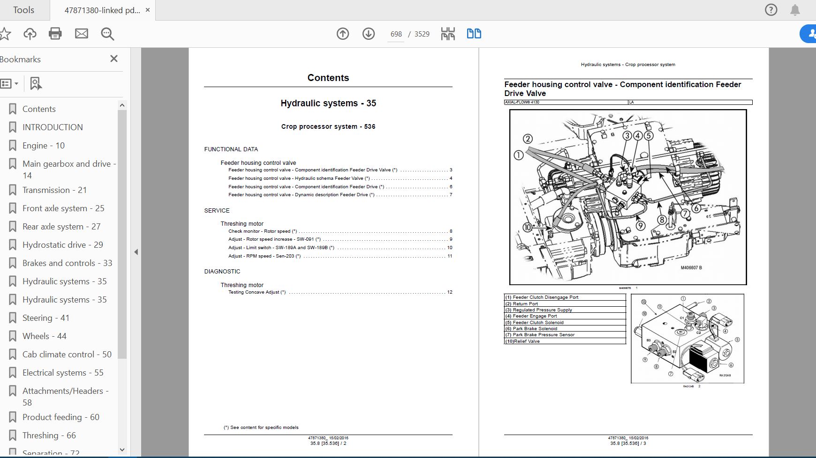This screenshot has height=458, width=816.
Task: Edit the page number field
Action: [396, 33]
